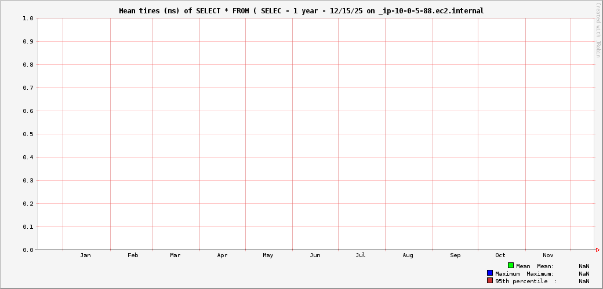The height and width of the screenshot is (289, 603).
Task: Click the blue Maximum legend swatch
Action: pos(490,273)
